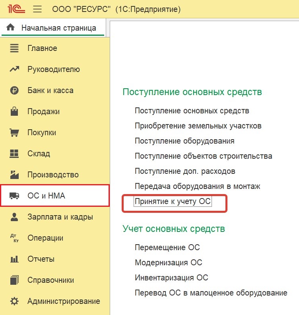Open the Покупки section
Image resolution: width=299 pixels, height=315 pixels.
[x=55, y=132]
